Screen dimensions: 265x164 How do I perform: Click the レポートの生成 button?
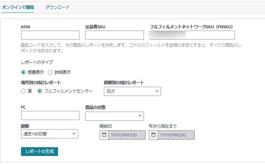click(x=39, y=151)
